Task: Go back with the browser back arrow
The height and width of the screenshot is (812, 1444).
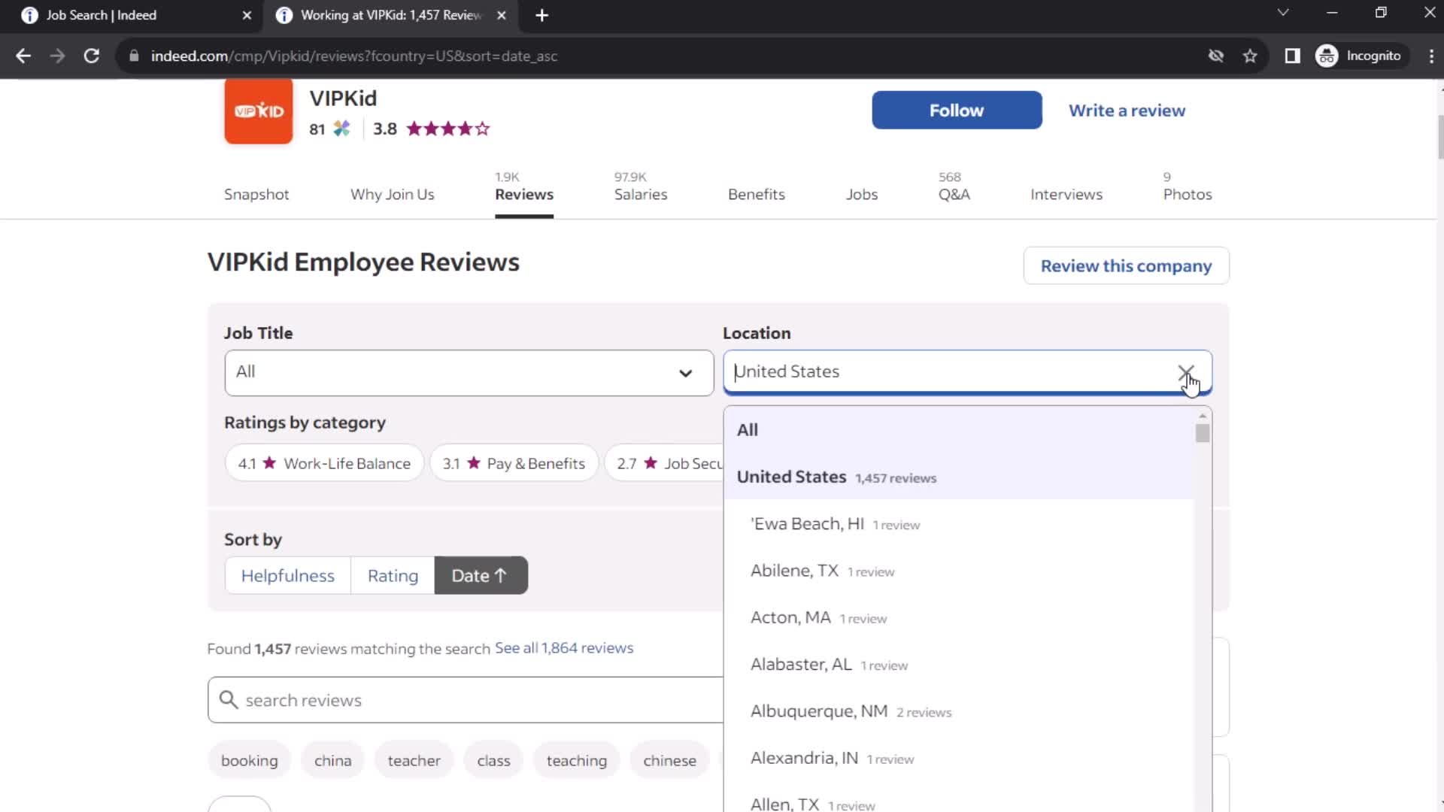Action: tap(23, 56)
